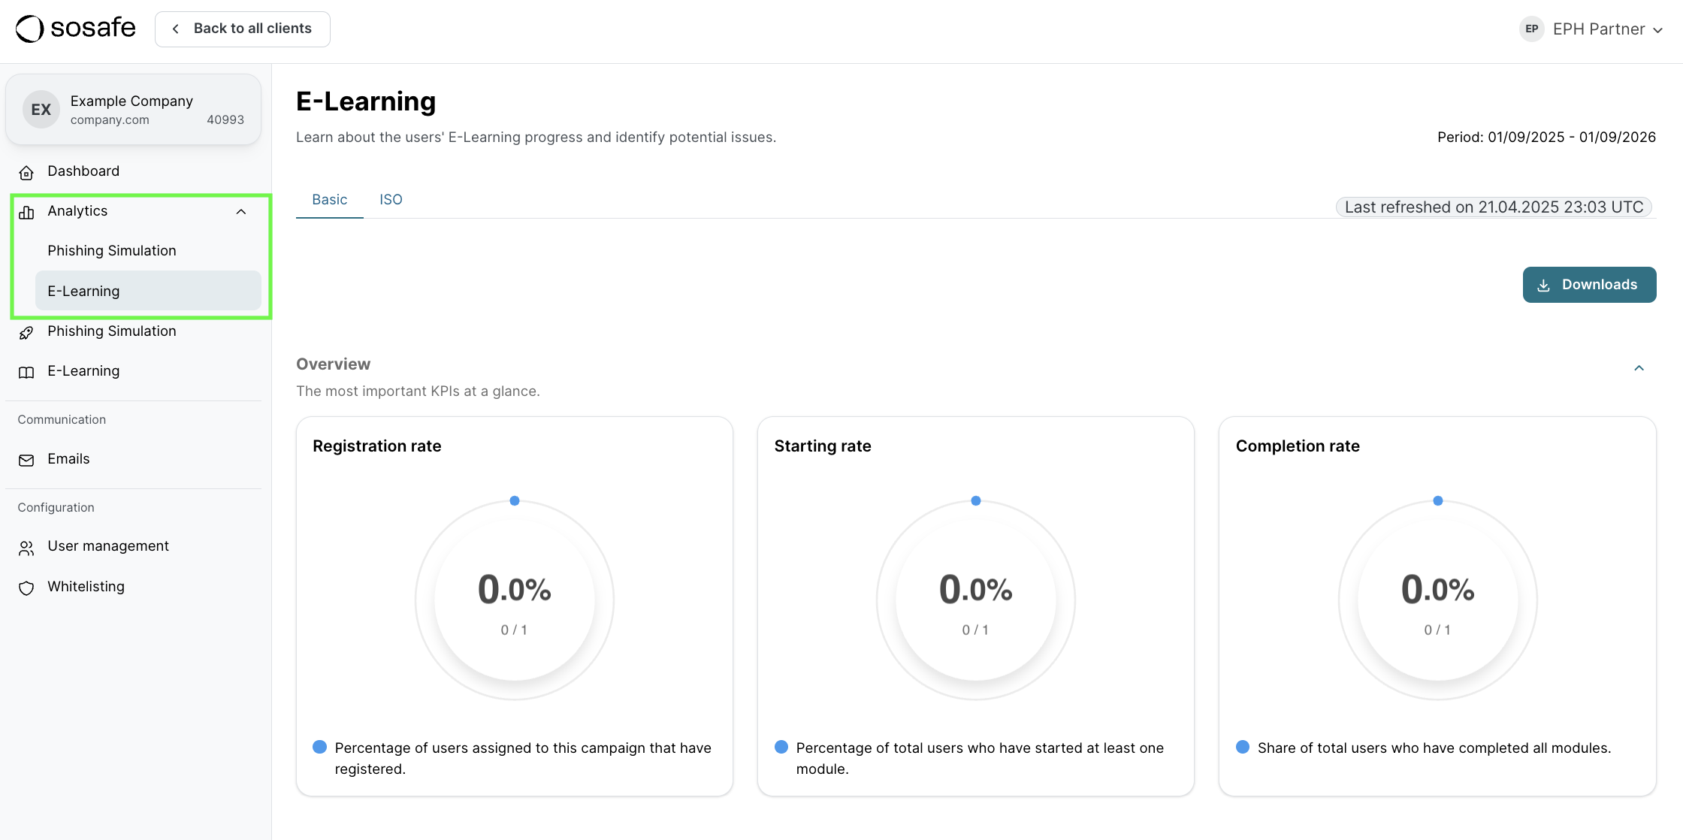Screen dimensions: 1683x840
Task: Switch to the ISO tab
Action: 391,199
